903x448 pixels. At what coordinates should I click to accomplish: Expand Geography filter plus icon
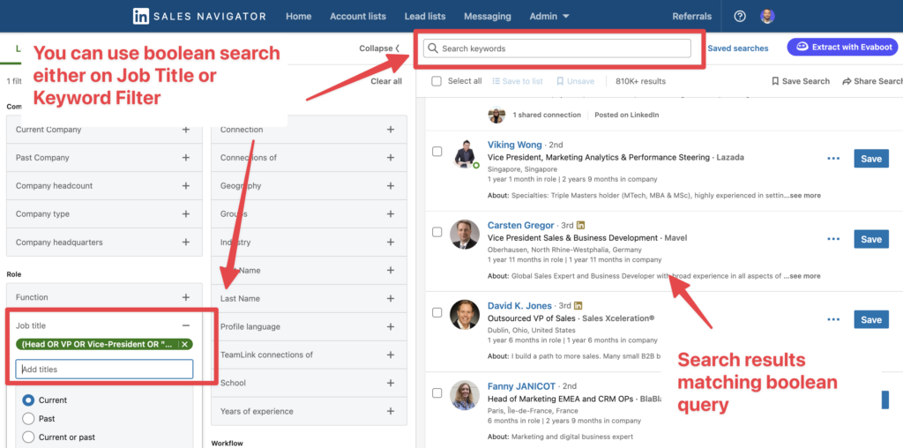(x=391, y=186)
